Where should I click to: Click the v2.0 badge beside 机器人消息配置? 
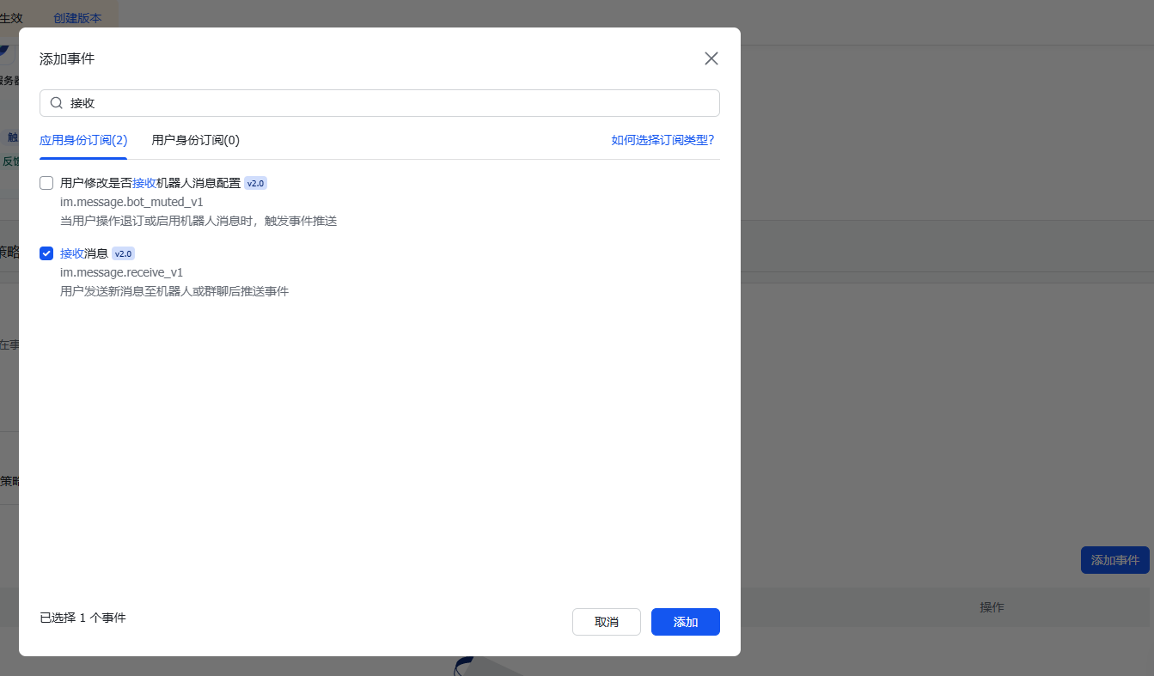pos(256,183)
